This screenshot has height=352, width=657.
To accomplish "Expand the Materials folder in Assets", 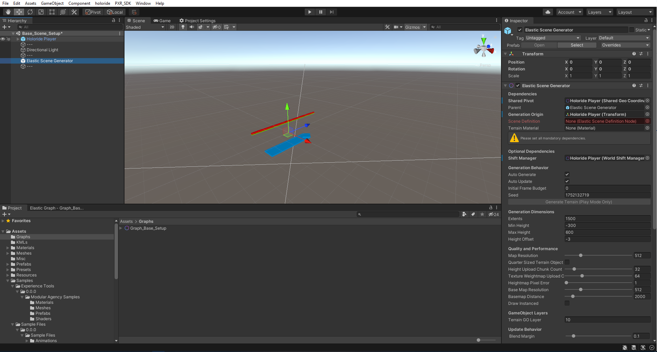I will coord(8,248).
